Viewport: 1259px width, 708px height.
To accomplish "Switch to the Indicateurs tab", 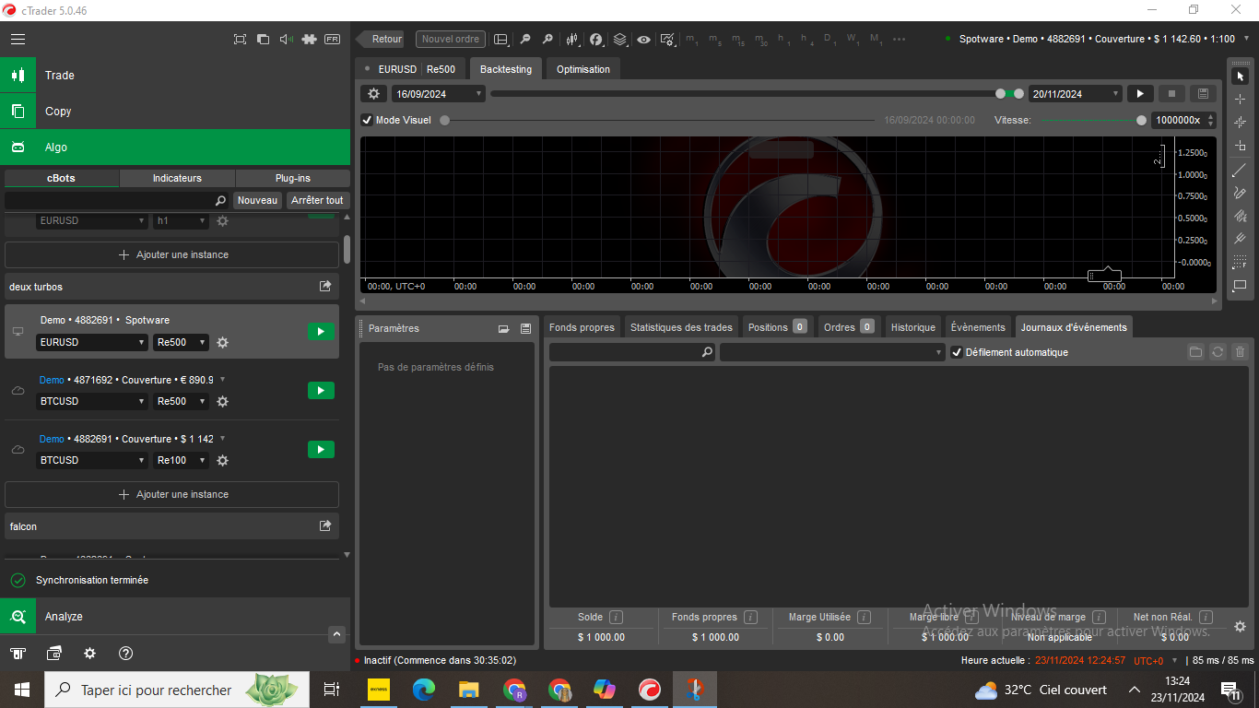I will tap(177, 178).
